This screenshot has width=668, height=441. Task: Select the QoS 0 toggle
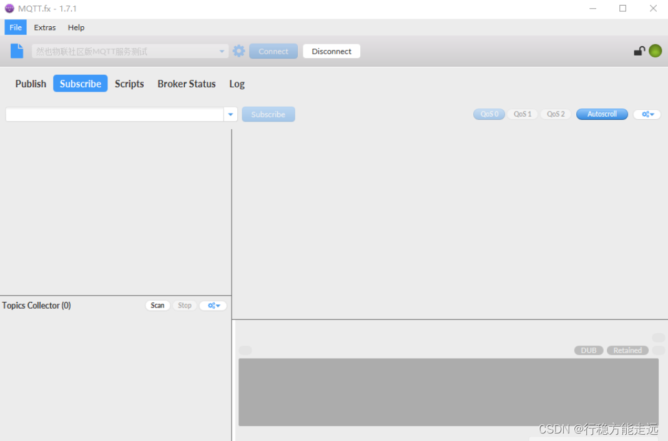tap(489, 114)
